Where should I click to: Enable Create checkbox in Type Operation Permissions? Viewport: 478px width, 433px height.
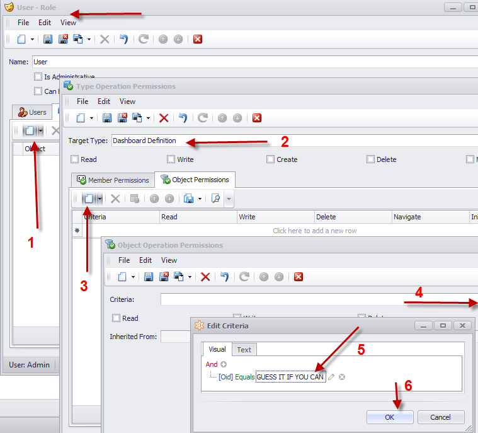click(x=270, y=159)
